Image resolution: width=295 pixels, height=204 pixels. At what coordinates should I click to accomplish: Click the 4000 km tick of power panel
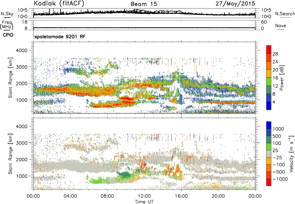(21, 50)
